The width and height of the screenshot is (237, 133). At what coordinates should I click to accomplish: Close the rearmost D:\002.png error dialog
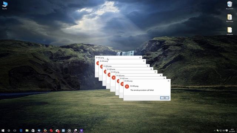140,58
